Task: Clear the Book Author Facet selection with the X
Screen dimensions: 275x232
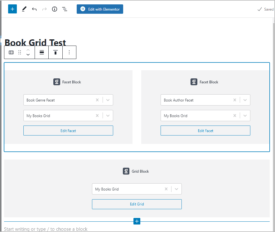Action: [234, 100]
